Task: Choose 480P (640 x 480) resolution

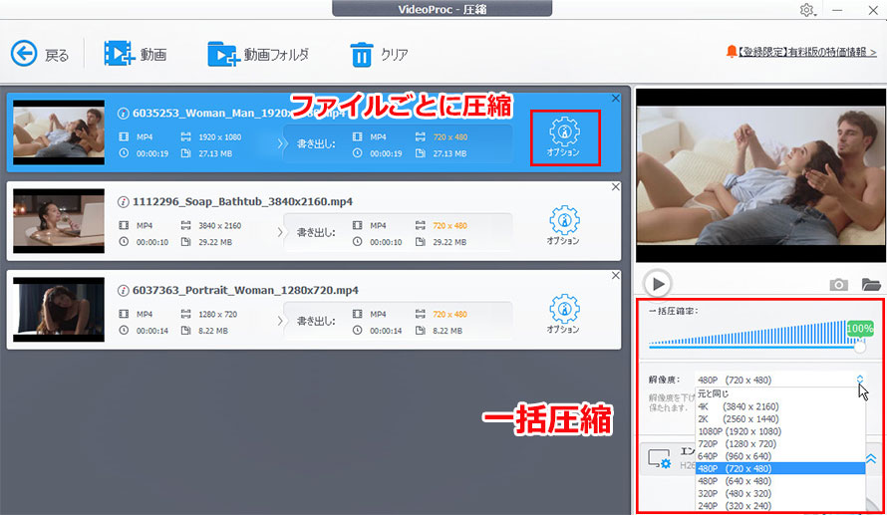Action: 780,481
